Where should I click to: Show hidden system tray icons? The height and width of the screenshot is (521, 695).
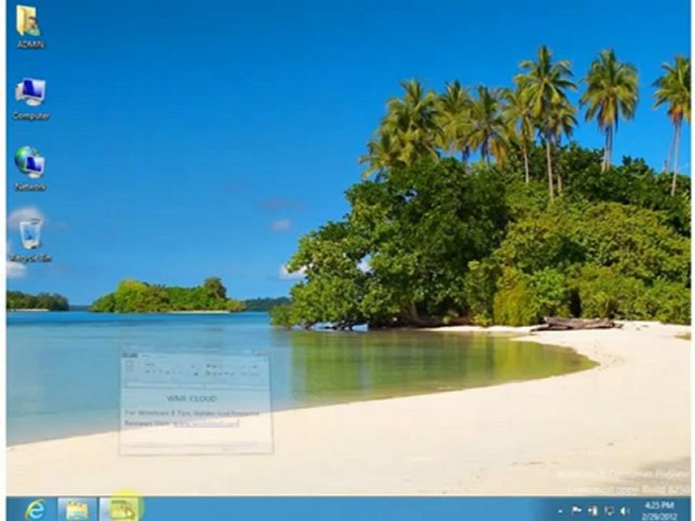560,512
